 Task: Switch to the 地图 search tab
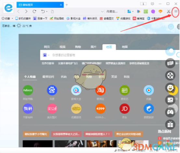click(x=125, y=47)
